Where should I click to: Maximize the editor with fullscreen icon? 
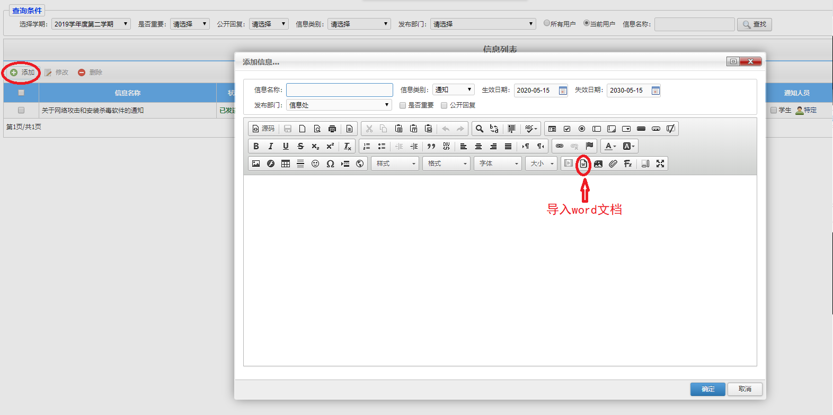click(x=660, y=164)
